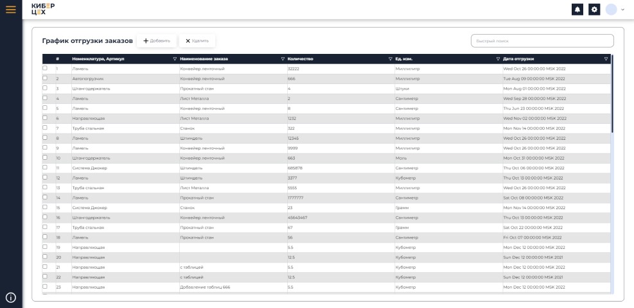Open filter for Дата отгрузки column
This screenshot has height=308, width=634.
click(x=606, y=59)
